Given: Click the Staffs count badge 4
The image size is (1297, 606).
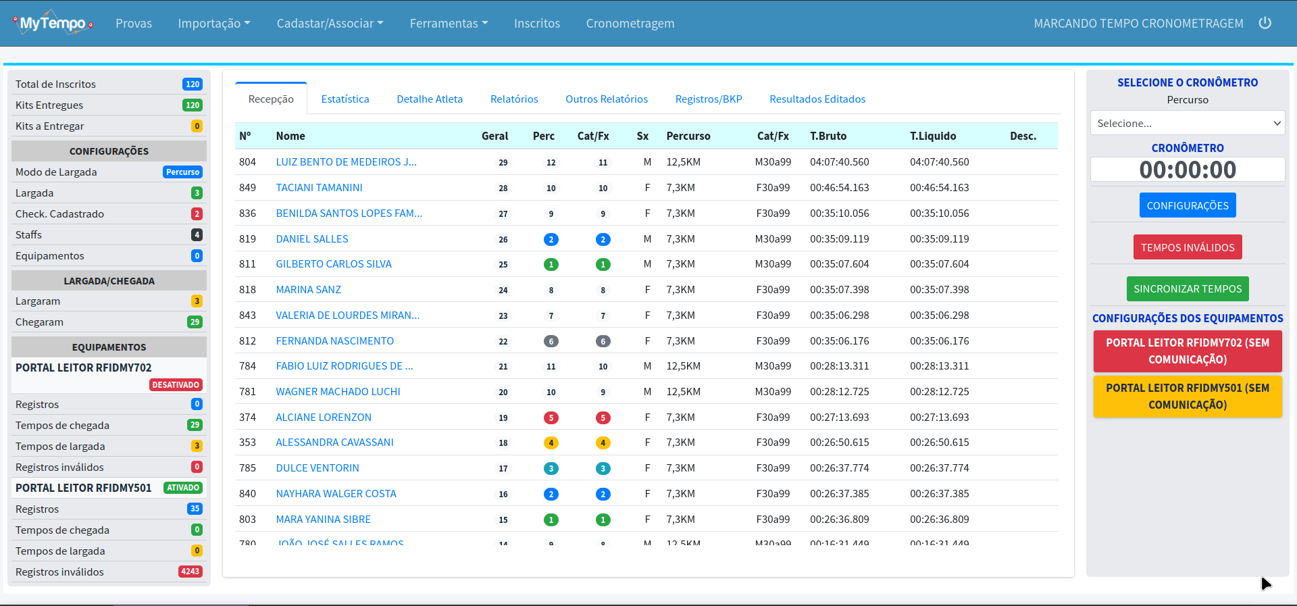Looking at the screenshot, I should [197, 235].
